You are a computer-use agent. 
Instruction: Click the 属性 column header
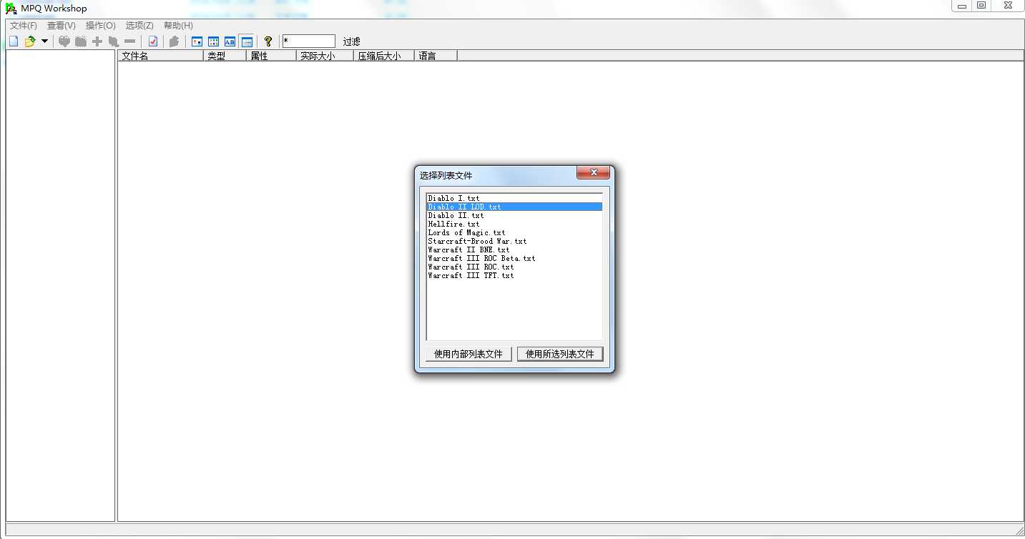pyautogui.click(x=272, y=56)
